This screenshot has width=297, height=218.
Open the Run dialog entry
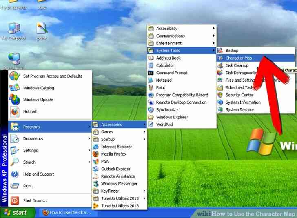(x=50, y=186)
